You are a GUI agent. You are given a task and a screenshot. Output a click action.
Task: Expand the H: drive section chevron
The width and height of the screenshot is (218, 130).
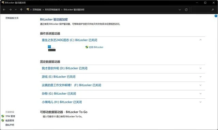tap(201, 102)
